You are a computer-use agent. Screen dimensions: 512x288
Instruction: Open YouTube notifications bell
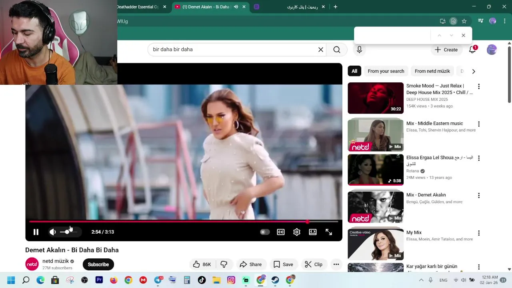pyautogui.click(x=472, y=50)
